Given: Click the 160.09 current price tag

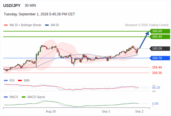Looking at the screenshot, I should point(160,48).
